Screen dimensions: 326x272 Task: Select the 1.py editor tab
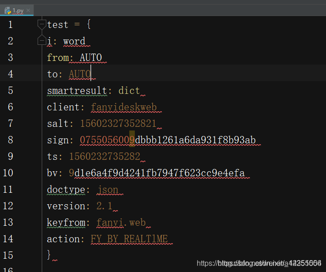click(17, 11)
